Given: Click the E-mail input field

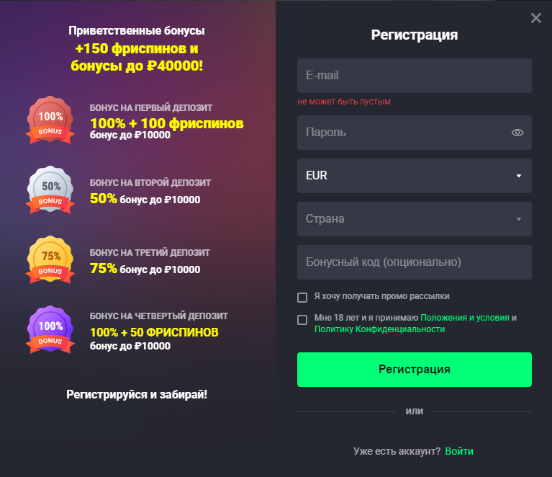Looking at the screenshot, I should (x=415, y=76).
